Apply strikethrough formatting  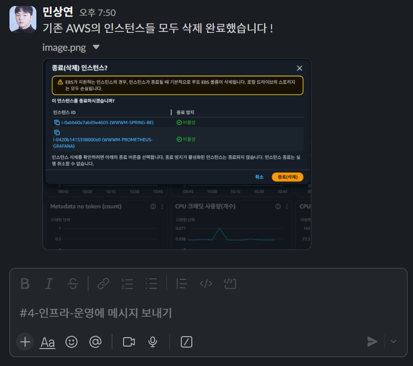tap(73, 284)
